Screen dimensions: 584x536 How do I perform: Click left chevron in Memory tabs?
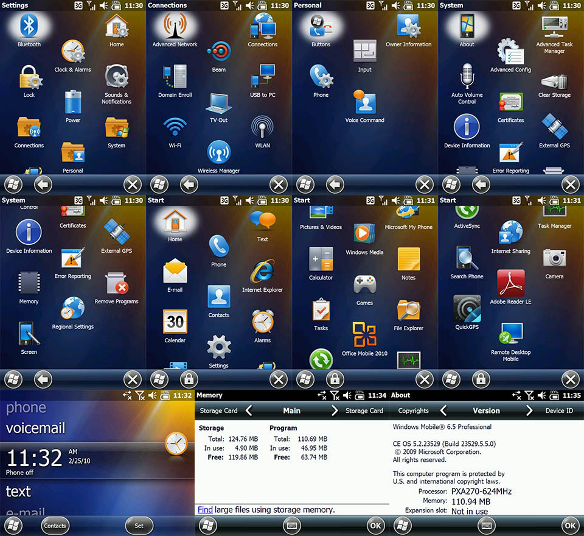tap(249, 411)
